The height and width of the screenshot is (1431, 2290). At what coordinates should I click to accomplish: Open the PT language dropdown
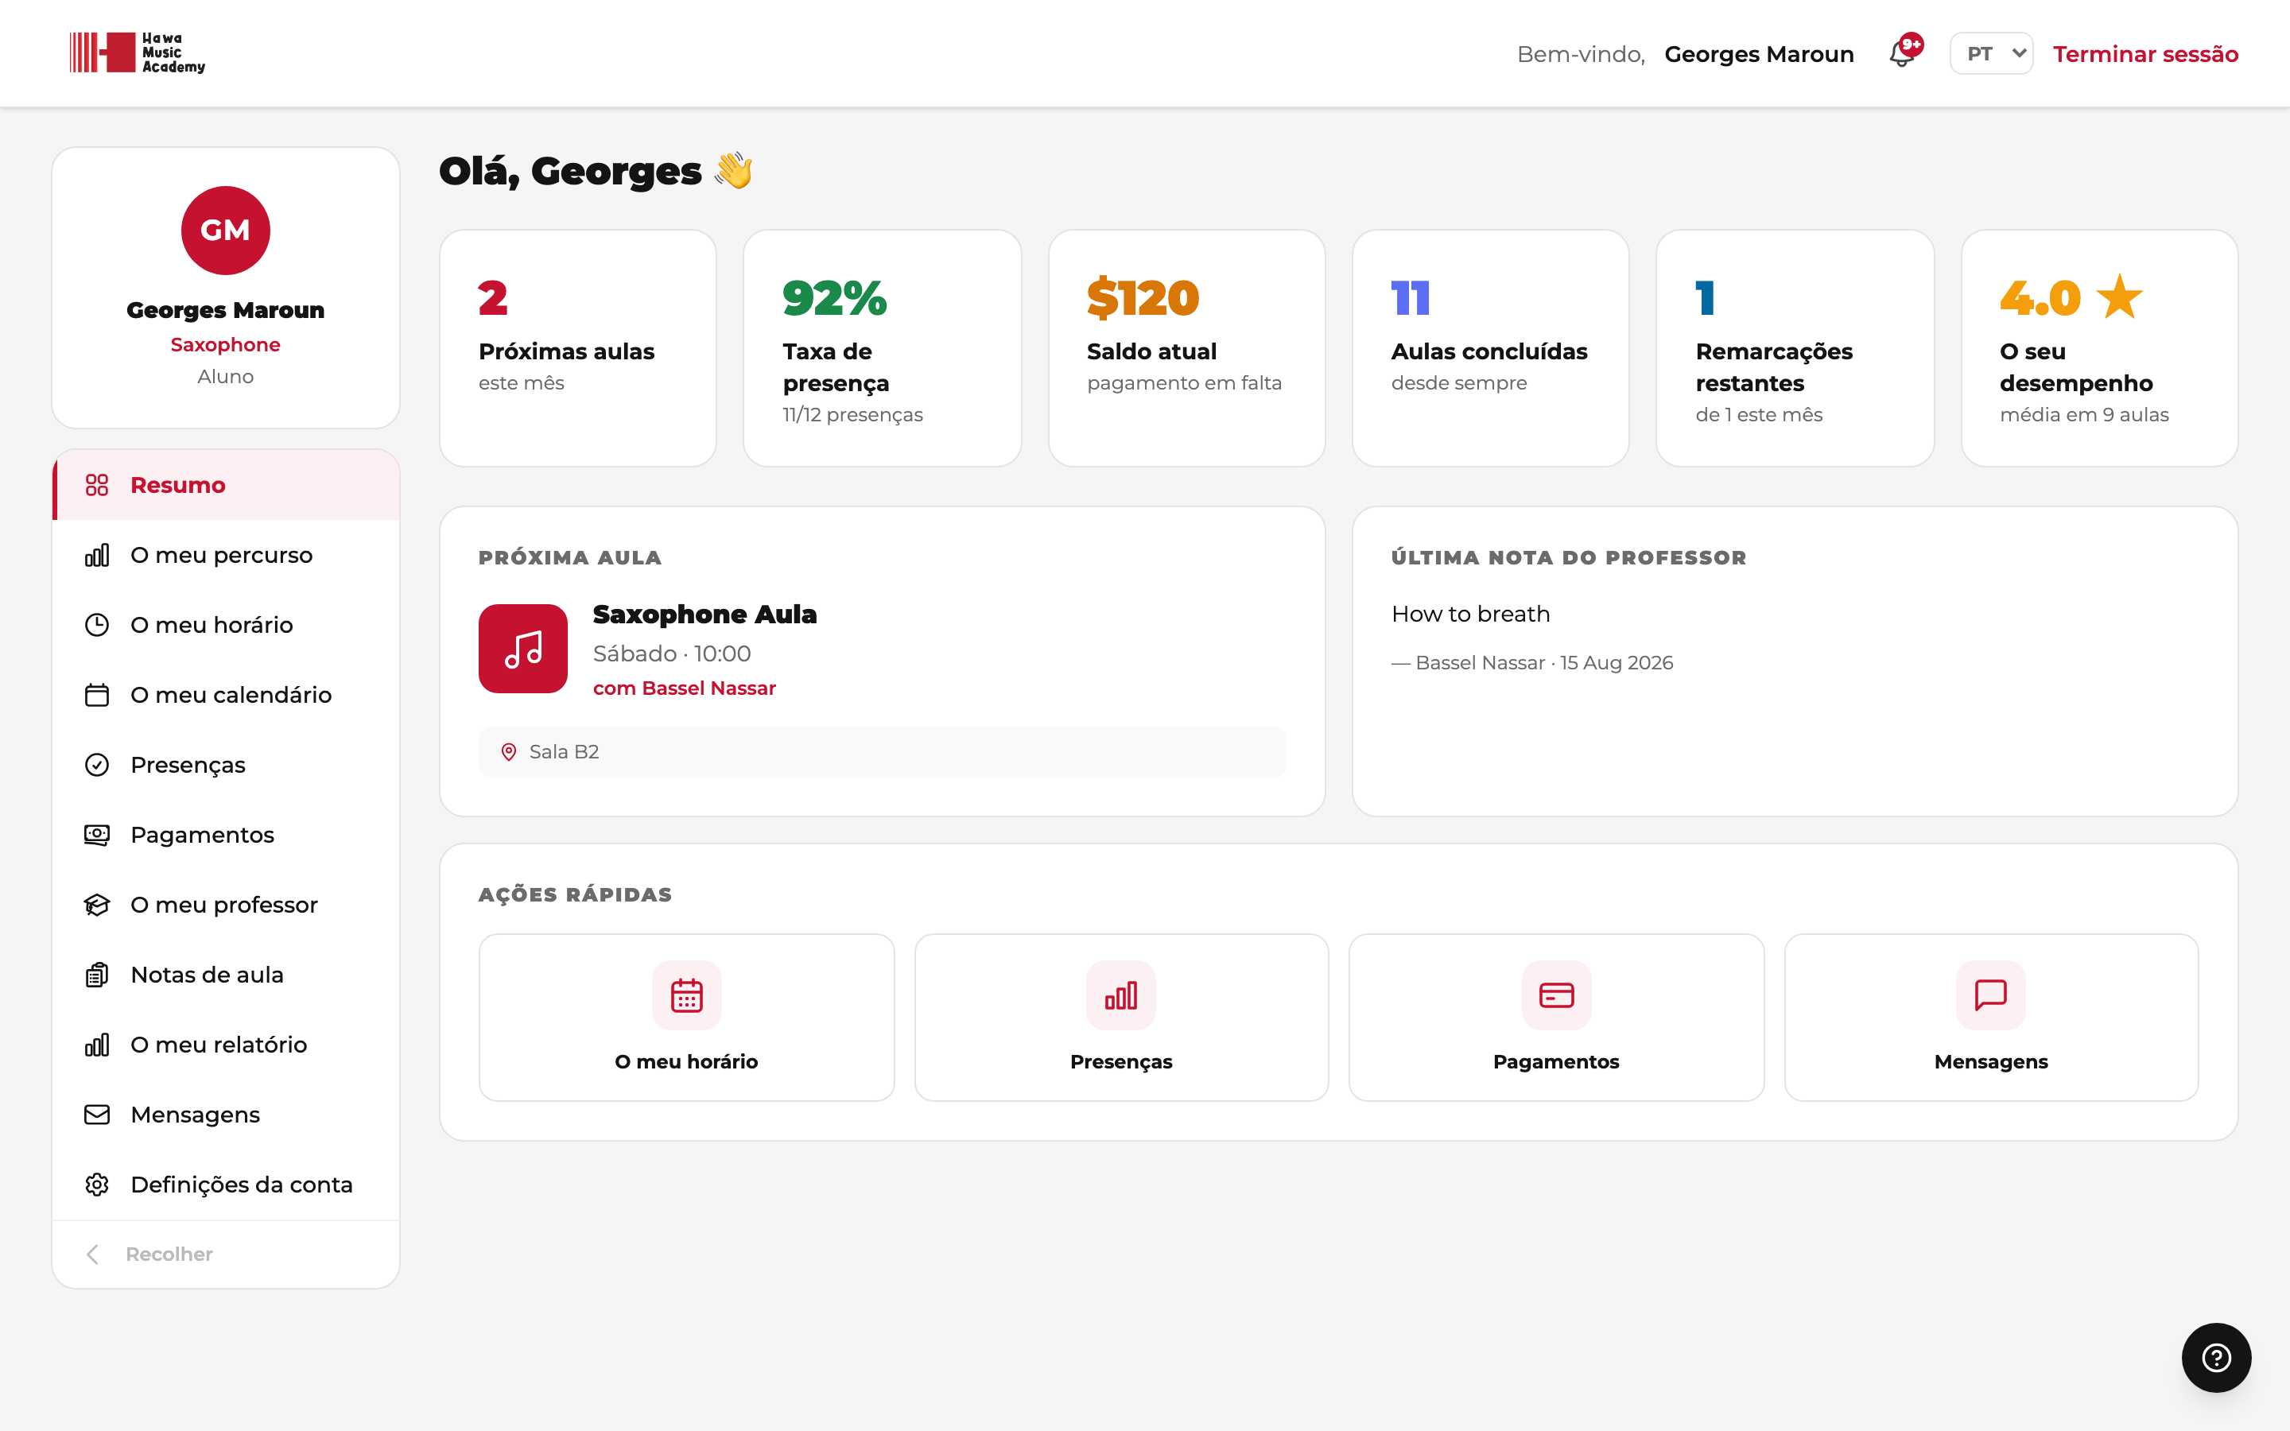[x=1991, y=54]
